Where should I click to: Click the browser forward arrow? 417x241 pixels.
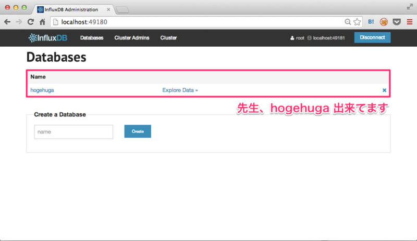click(19, 22)
